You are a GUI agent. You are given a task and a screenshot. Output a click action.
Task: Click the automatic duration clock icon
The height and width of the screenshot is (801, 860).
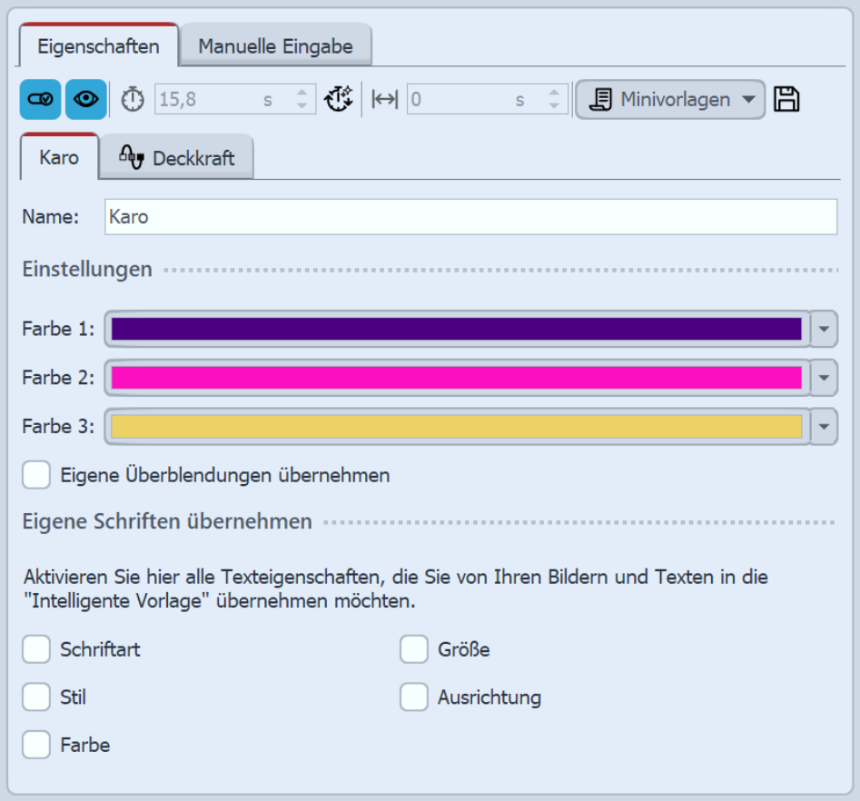click(x=339, y=100)
